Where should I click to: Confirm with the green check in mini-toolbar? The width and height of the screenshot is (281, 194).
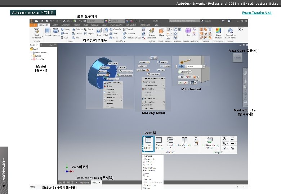click(180, 83)
